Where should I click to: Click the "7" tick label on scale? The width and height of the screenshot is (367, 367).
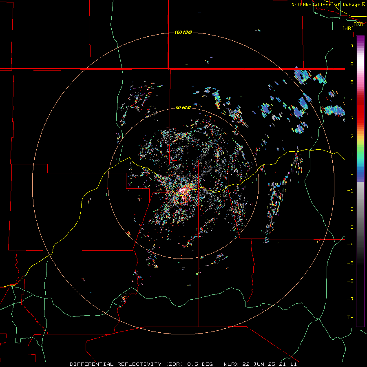click(352, 46)
